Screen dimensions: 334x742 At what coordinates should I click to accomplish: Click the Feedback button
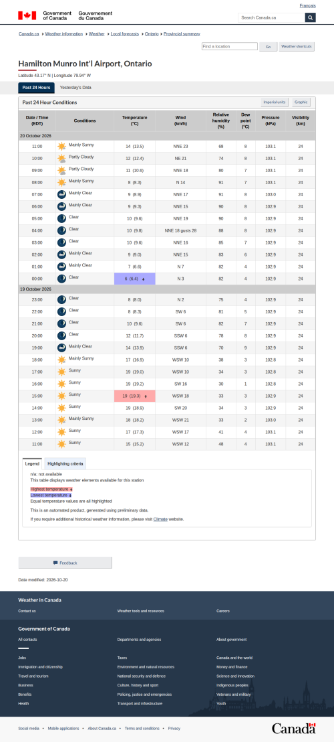[x=65, y=563]
